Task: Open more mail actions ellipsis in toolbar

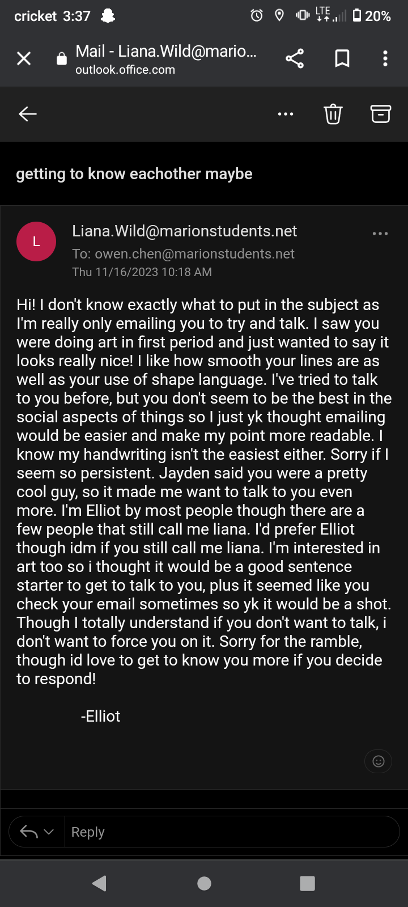Action: coord(286,114)
